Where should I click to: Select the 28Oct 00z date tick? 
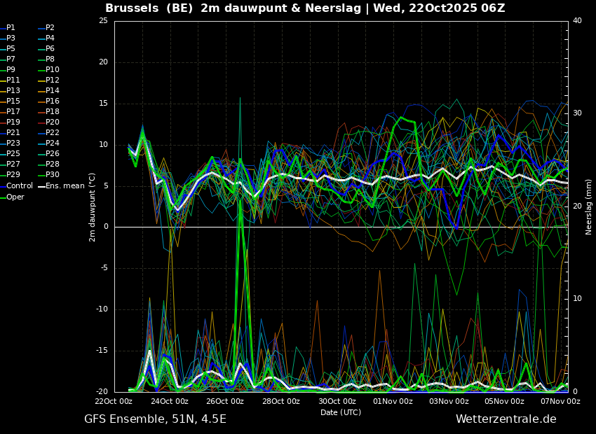281,402
